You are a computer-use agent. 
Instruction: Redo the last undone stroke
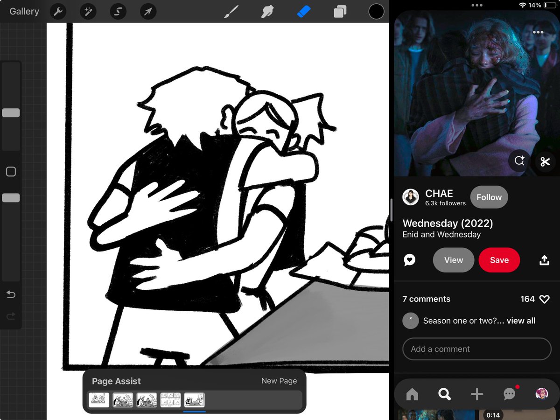coord(11,316)
